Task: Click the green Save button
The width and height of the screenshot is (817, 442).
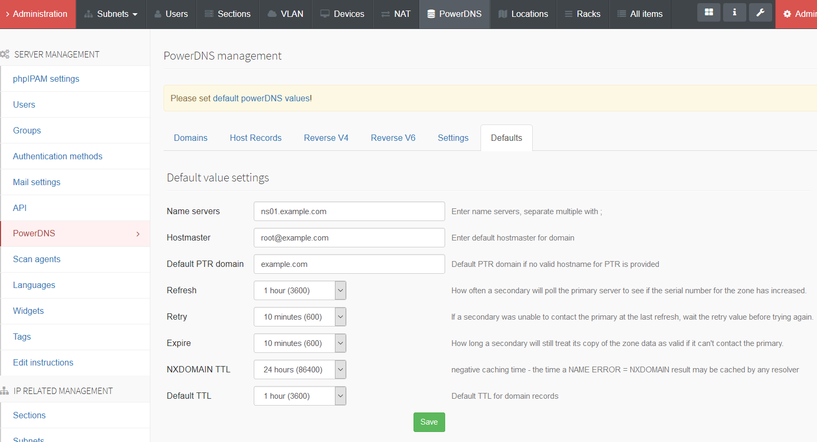Action: 429,422
